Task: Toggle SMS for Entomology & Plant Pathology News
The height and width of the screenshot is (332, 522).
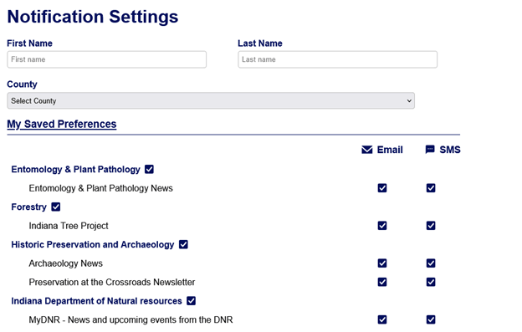Action: coord(431,188)
